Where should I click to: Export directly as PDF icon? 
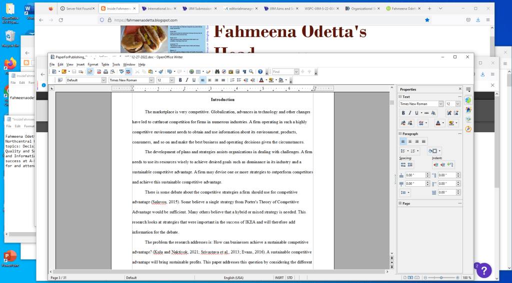99,71
